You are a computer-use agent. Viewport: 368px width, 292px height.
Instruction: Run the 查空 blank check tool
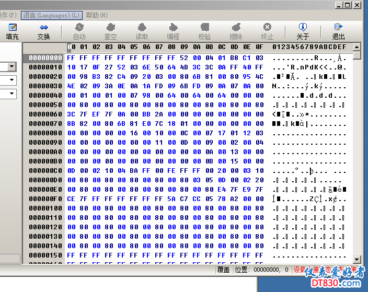(x=110, y=31)
